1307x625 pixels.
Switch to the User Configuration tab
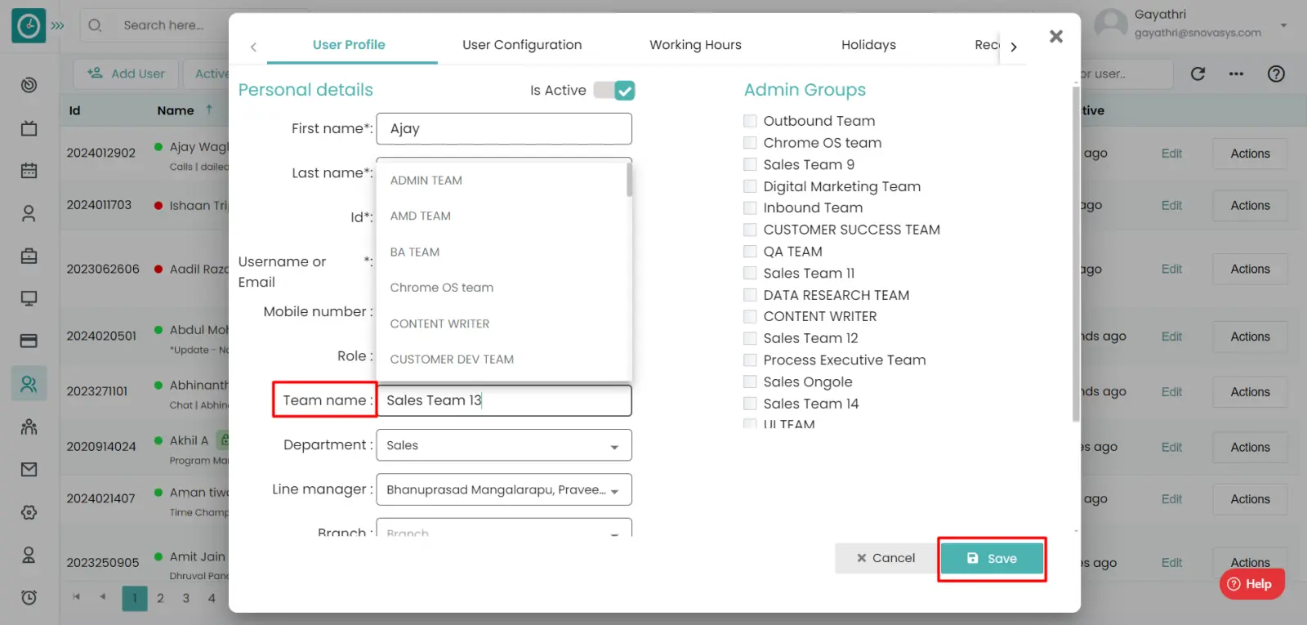tap(522, 45)
